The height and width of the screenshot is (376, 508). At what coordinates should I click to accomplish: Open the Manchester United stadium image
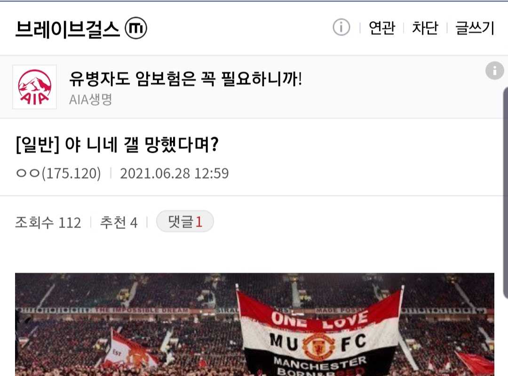click(x=254, y=324)
